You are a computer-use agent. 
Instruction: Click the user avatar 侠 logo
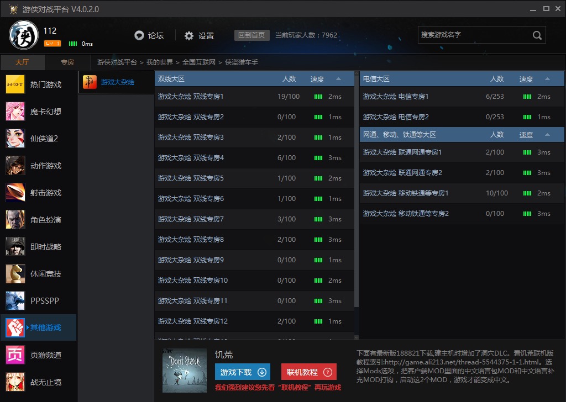click(x=23, y=35)
